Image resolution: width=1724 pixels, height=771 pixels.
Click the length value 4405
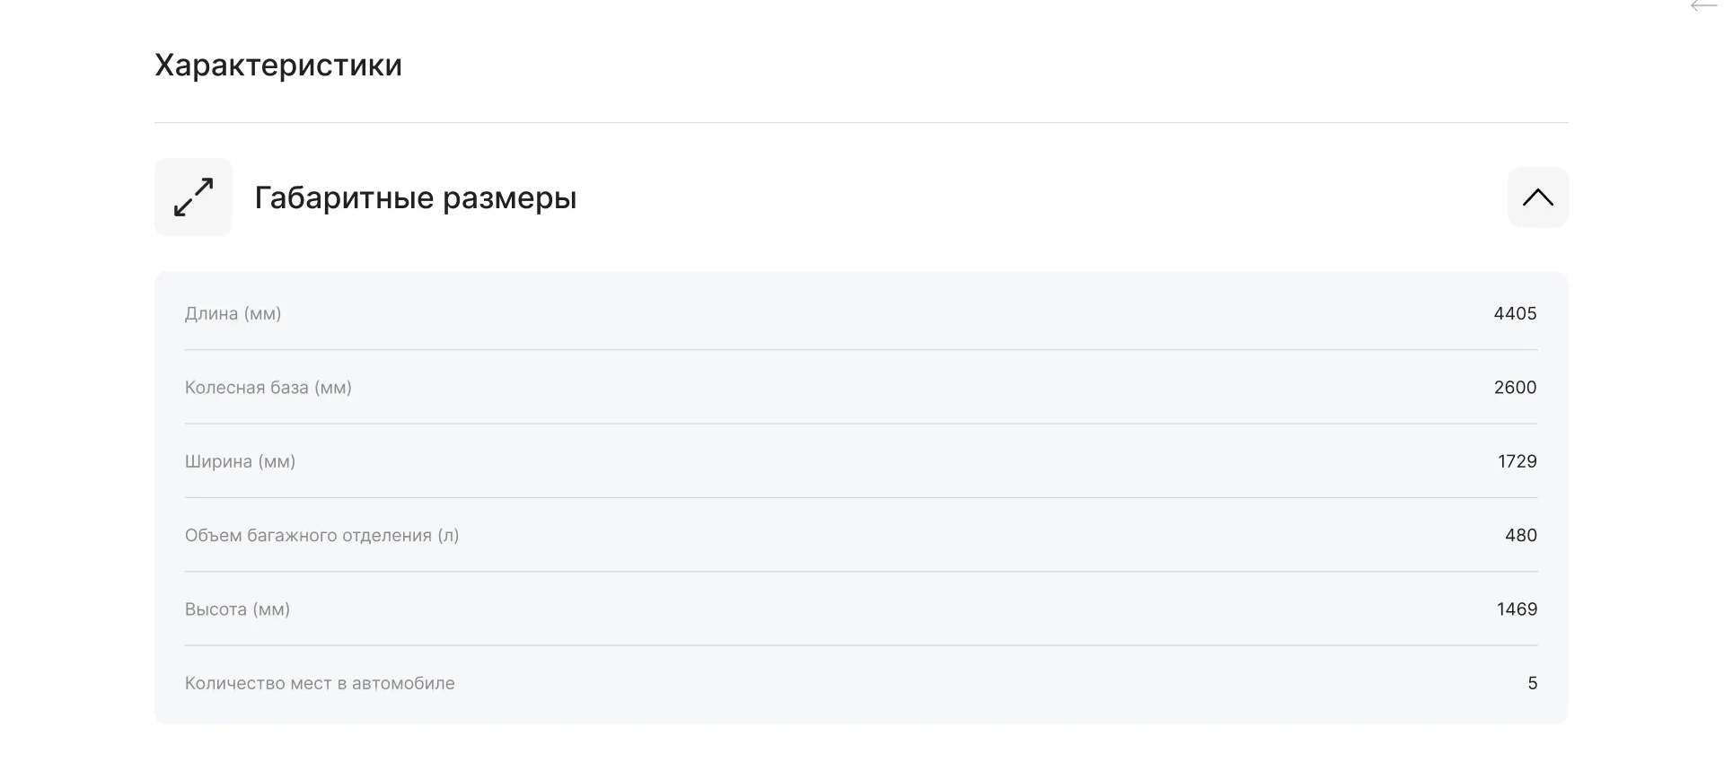pos(1515,313)
